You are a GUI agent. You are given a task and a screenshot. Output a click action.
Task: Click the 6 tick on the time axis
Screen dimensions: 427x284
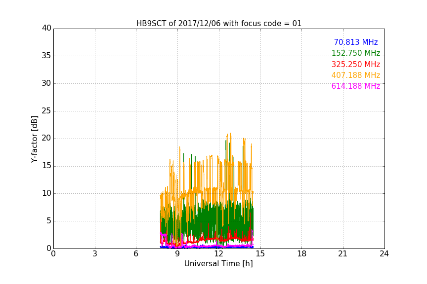tap(136, 254)
